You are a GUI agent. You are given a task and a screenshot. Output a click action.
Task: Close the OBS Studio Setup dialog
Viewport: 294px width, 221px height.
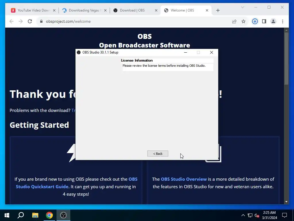pos(212,52)
